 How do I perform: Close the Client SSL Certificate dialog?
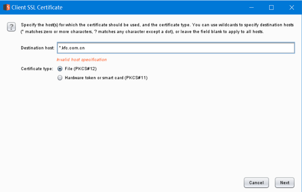(x=292, y=8)
